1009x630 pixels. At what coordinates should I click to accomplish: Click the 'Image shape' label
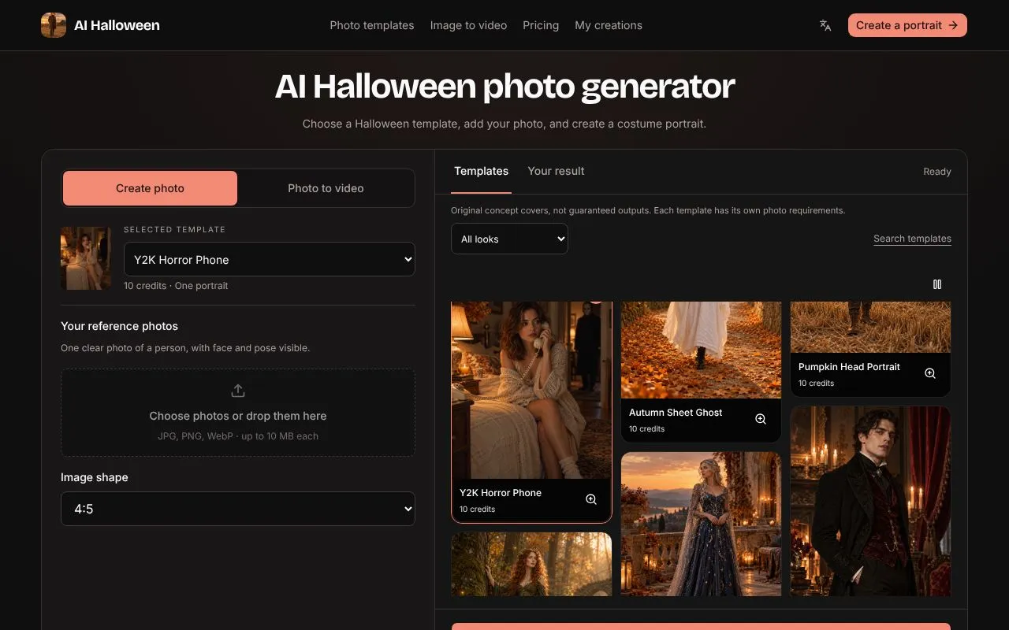[95, 477]
